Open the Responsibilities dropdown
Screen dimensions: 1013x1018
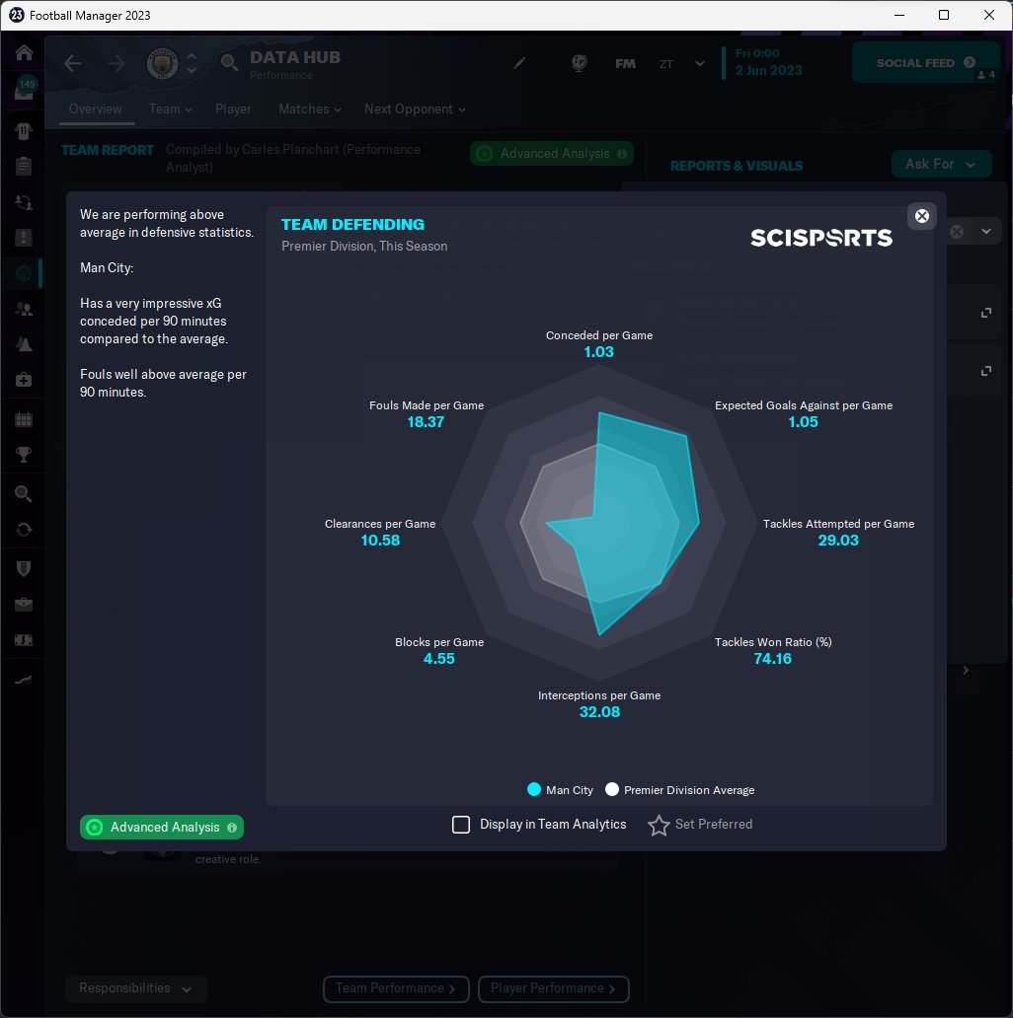136,988
